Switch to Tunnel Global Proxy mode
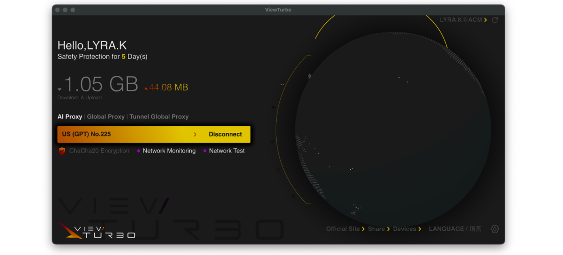The width and height of the screenshot is (563, 255). click(x=159, y=117)
